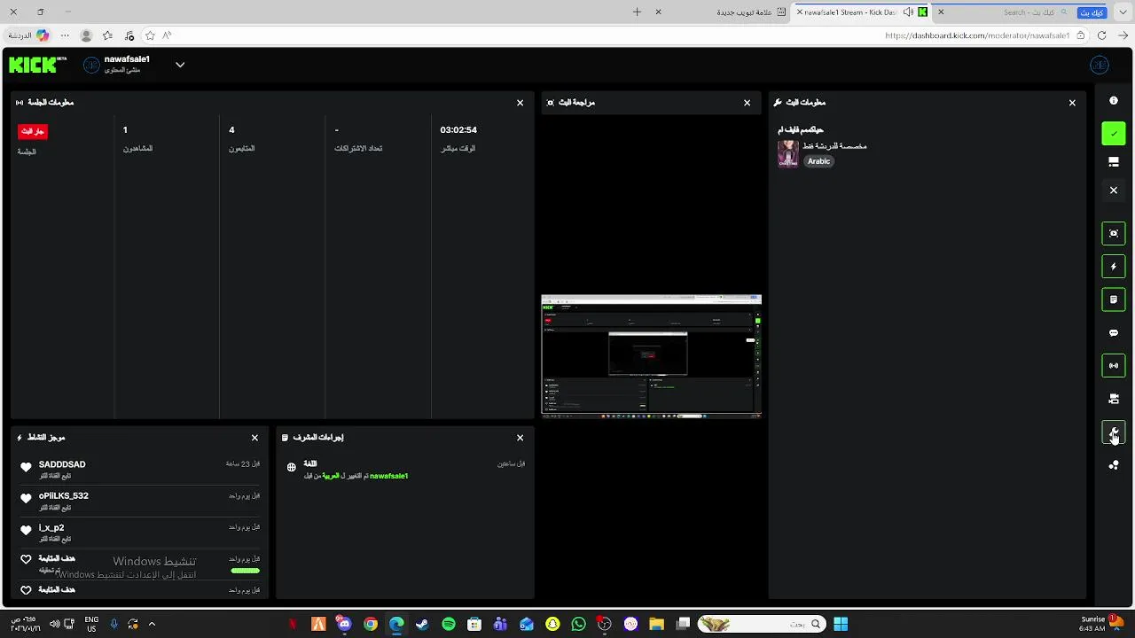
Task: Show hidden system tray icons chevron
Action: (x=152, y=625)
